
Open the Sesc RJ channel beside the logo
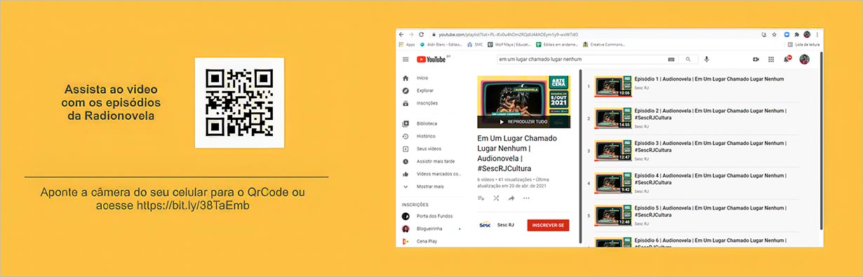coord(505,225)
